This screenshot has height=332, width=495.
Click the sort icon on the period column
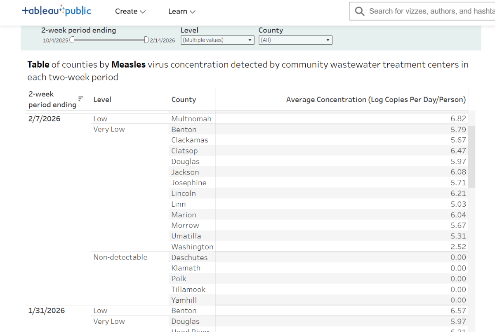pos(80,99)
